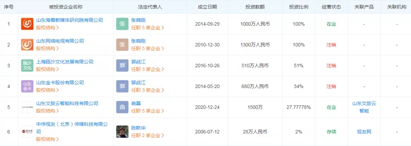The height and width of the screenshot is (146, 411).
Task: Click the 关联机构 column header
Action: [x=397, y=7]
